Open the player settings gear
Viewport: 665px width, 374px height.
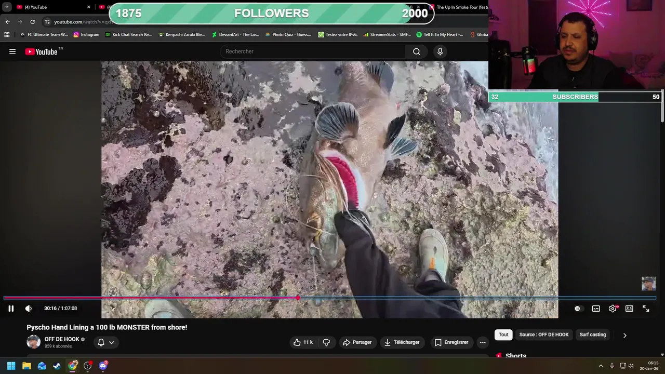click(x=613, y=309)
